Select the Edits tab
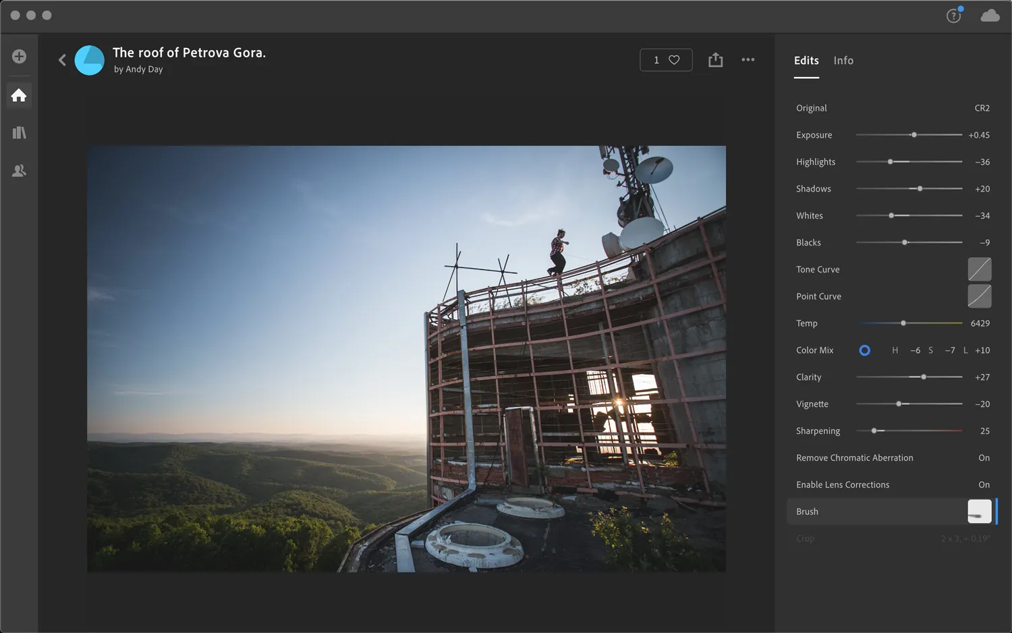 (x=806, y=61)
